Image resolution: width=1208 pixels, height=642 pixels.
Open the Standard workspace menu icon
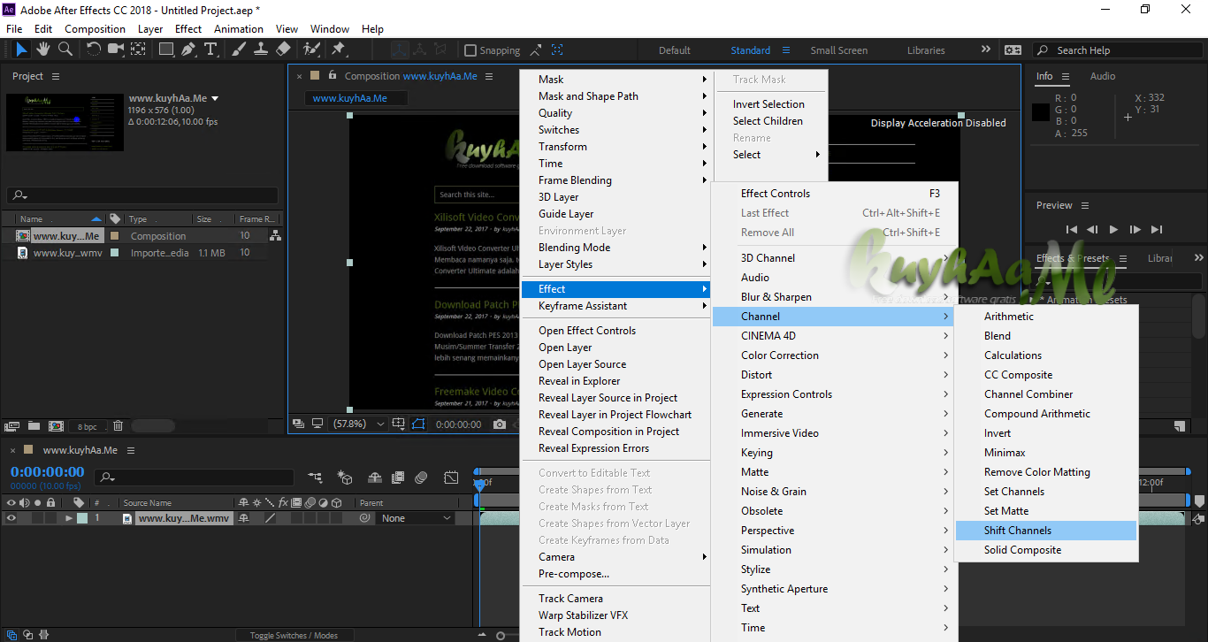click(x=786, y=50)
